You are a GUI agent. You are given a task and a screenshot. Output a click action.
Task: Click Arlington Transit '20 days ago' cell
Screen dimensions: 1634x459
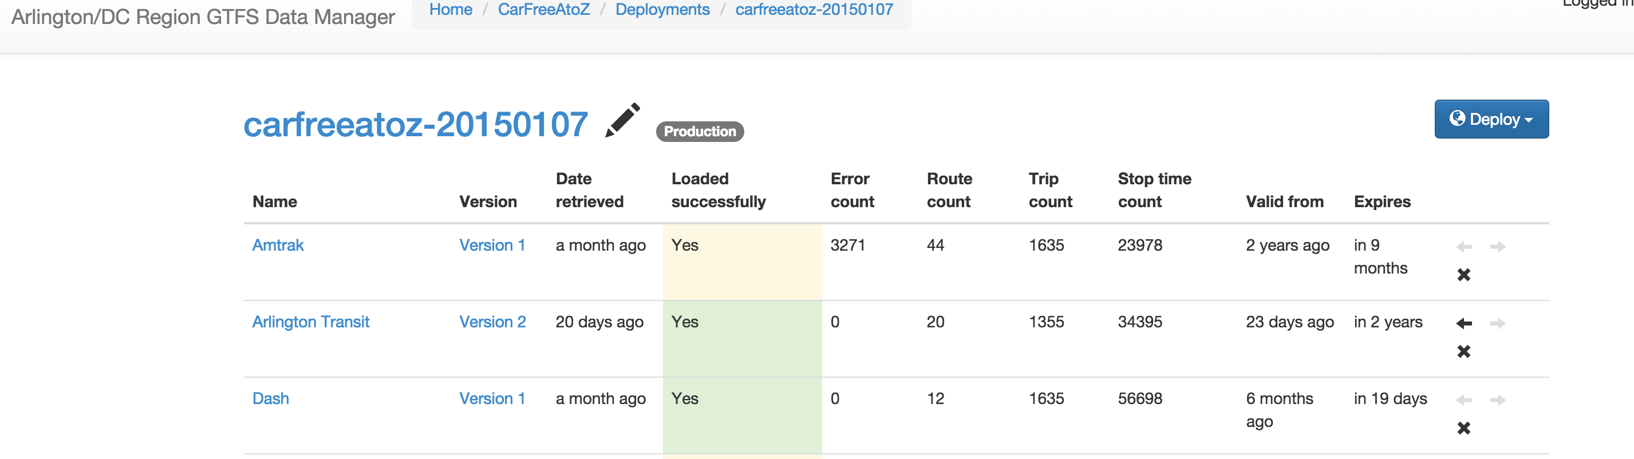coord(599,322)
